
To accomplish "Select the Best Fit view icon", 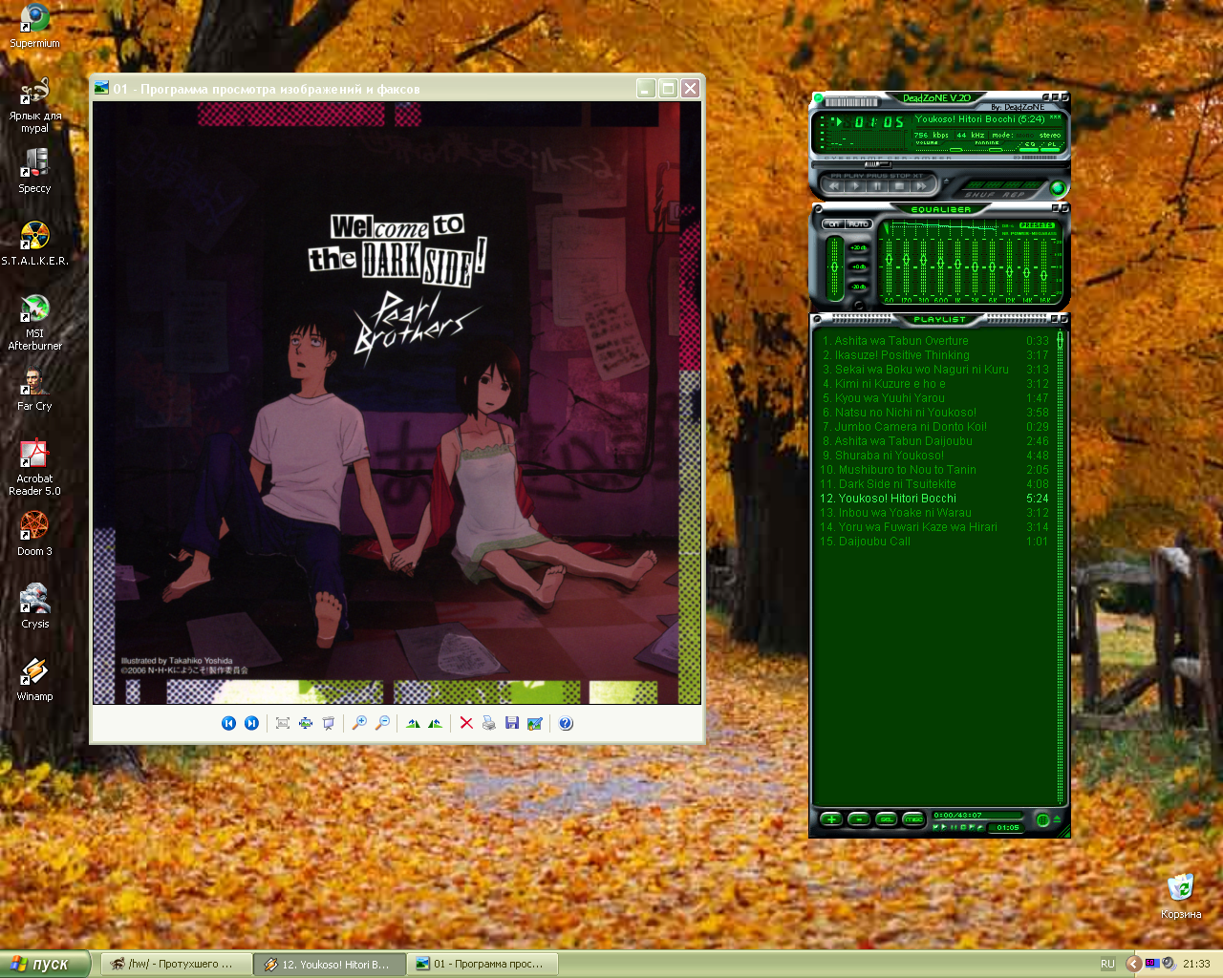I will click(x=283, y=723).
